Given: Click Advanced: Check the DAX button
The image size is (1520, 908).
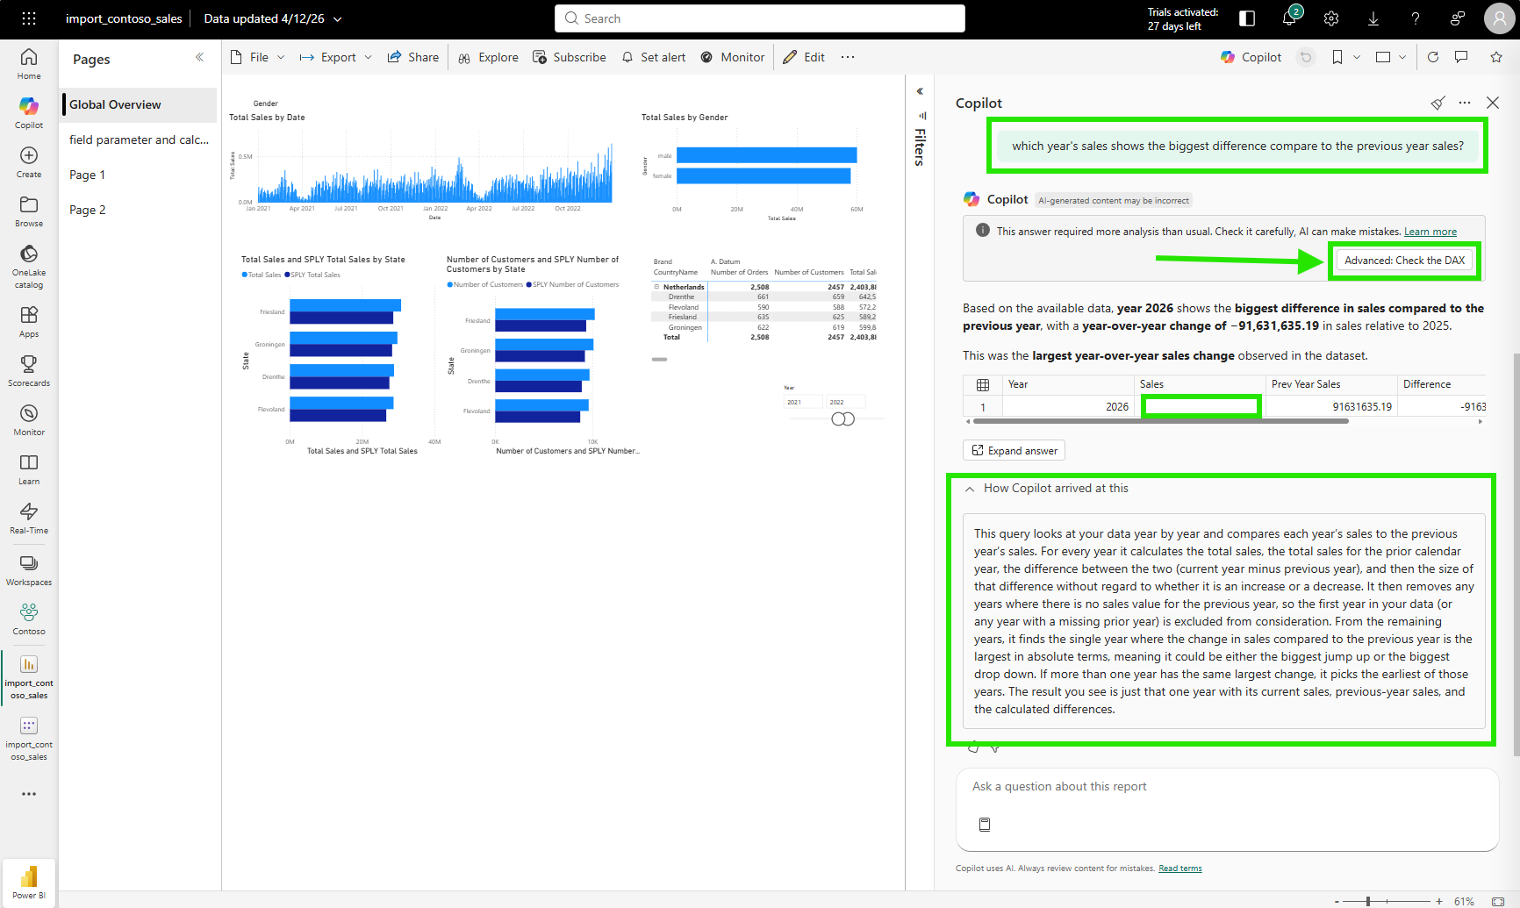Looking at the screenshot, I should click(1404, 261).
